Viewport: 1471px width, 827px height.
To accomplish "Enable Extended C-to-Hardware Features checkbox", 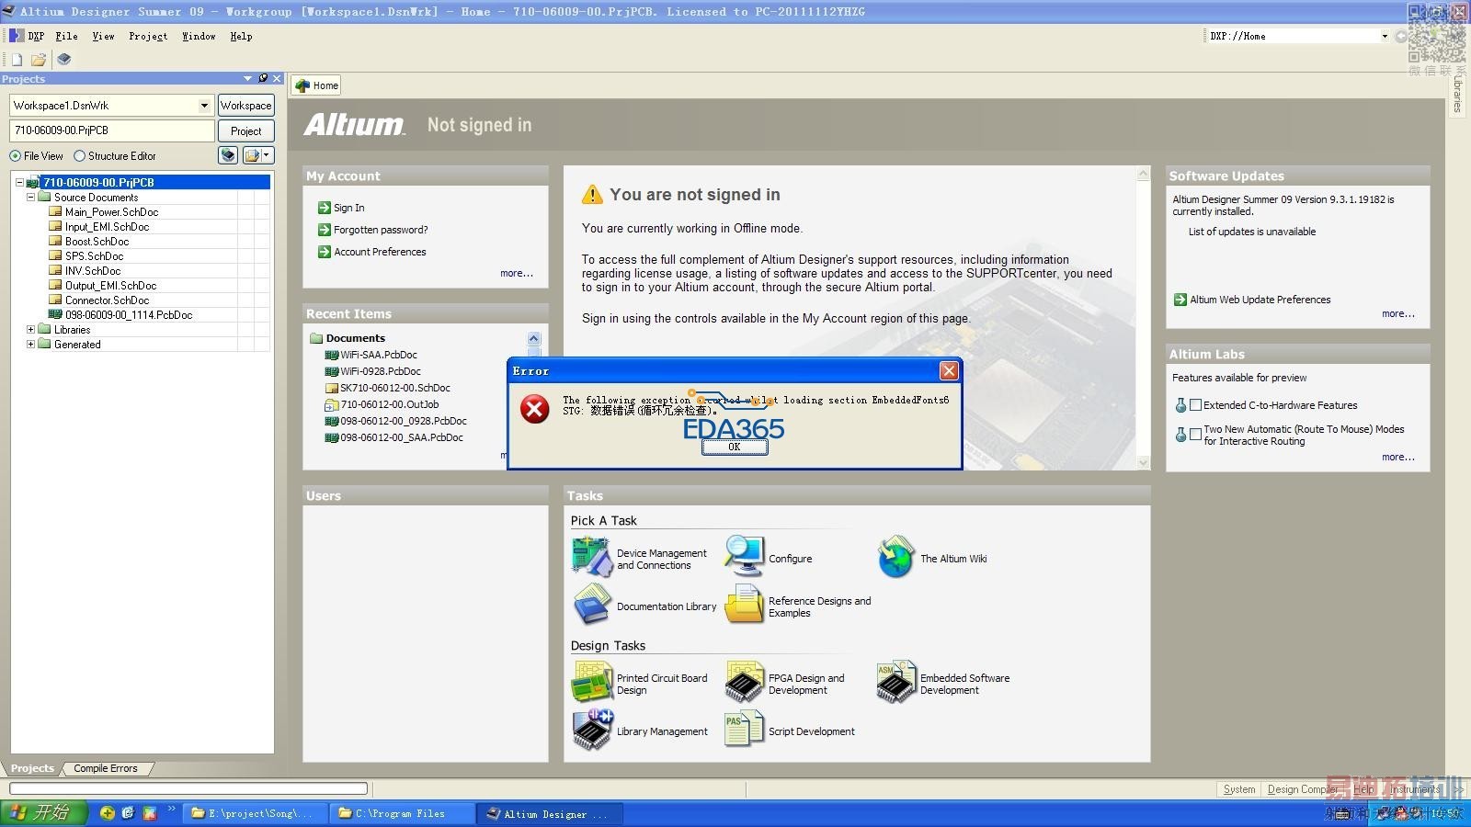I will 1195,405.
